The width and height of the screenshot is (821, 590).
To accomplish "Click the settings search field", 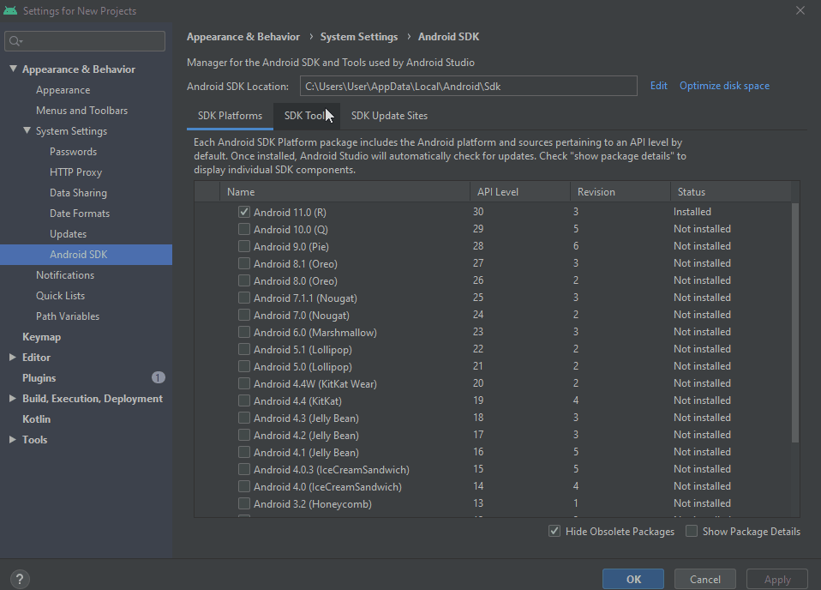I will pyautogui.click(x=85, y=41).
